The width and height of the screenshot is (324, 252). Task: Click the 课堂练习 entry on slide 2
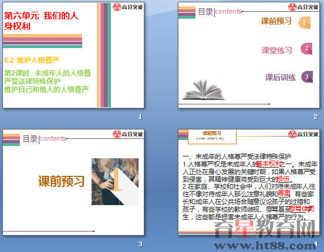tap(277, 50)
